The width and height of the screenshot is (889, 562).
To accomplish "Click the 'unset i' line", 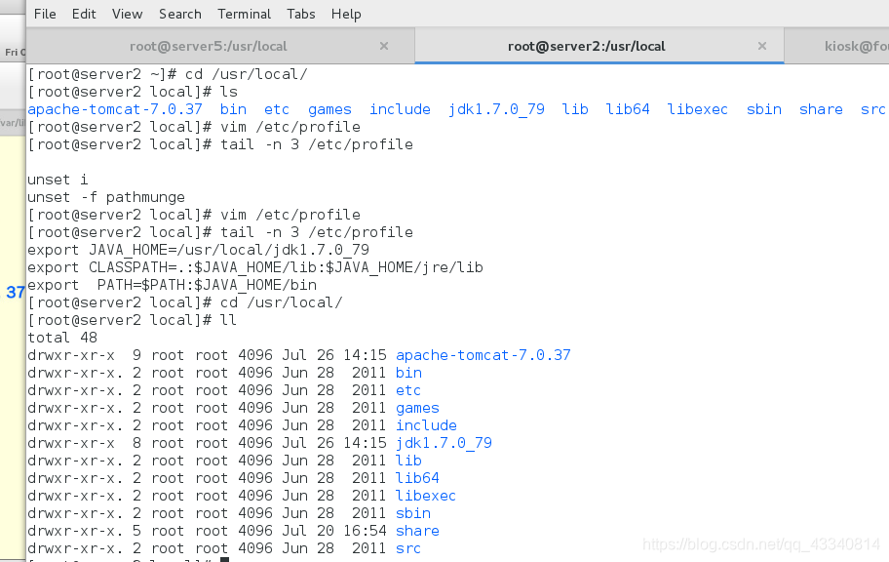I will coord(58,180).
